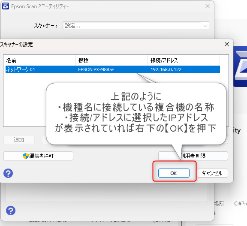Click the 接続/アドレス column header
The height and width of the screenshot is (226, 247).
click(184, 60)
